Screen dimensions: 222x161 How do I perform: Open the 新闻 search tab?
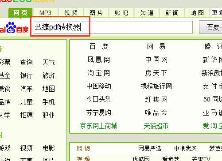172,13
